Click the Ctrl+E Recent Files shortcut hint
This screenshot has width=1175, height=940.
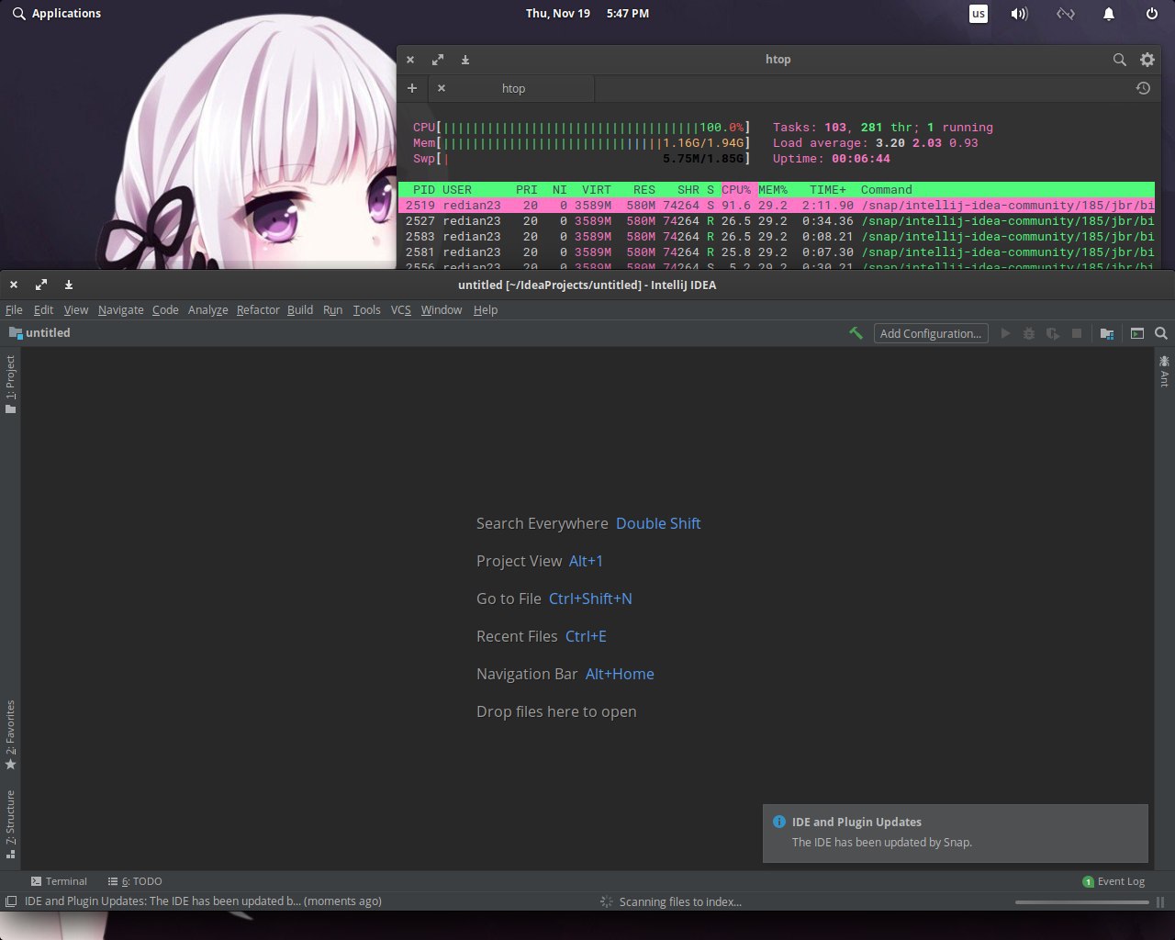click(586, 636)
